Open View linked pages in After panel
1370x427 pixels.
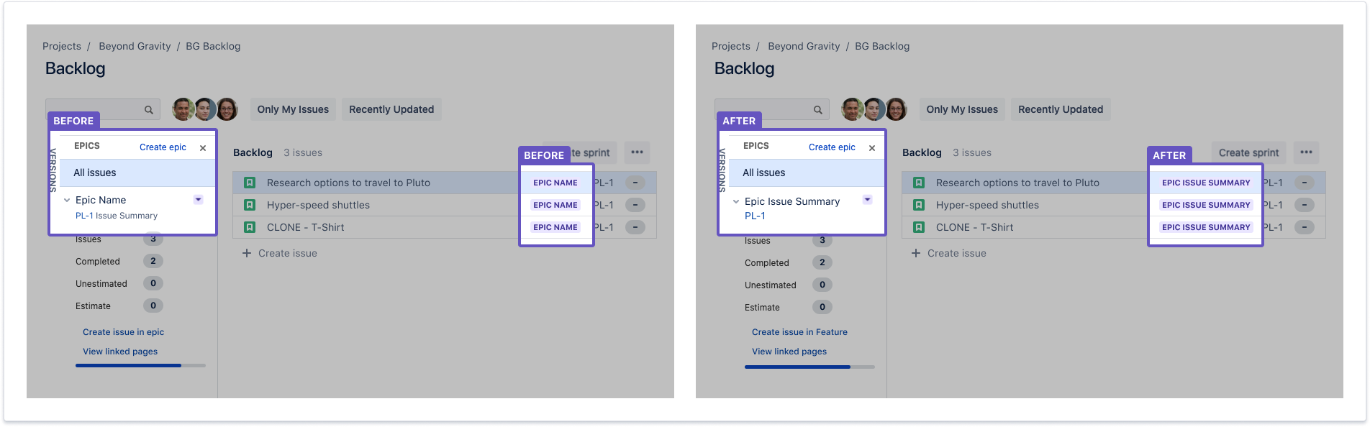(789, 352)
